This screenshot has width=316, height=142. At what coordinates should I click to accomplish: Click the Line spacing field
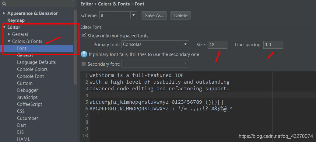[x=273, y=45]
